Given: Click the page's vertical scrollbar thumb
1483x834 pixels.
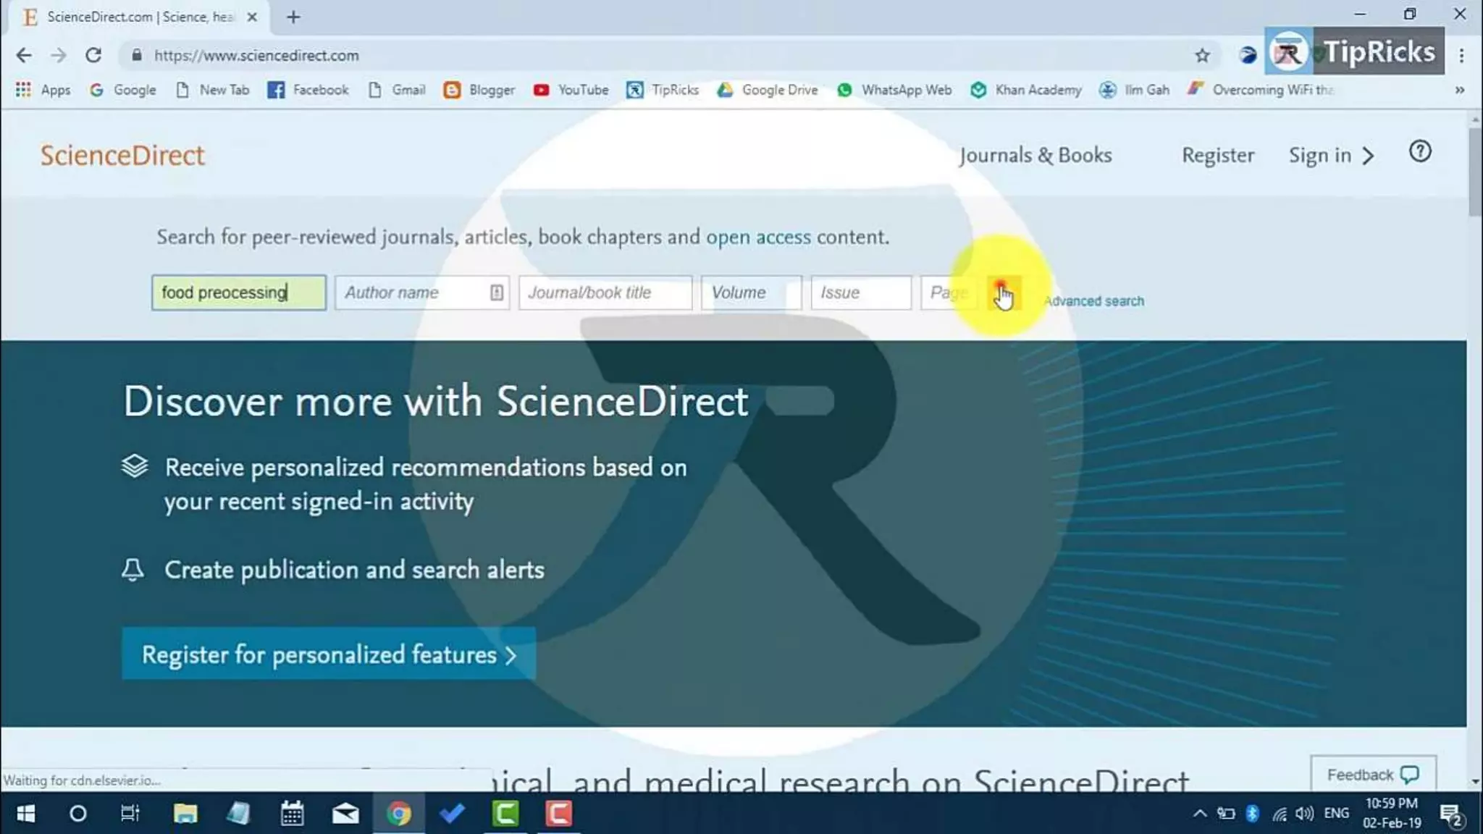Looking at the screenshot, I should (1474, 172).
